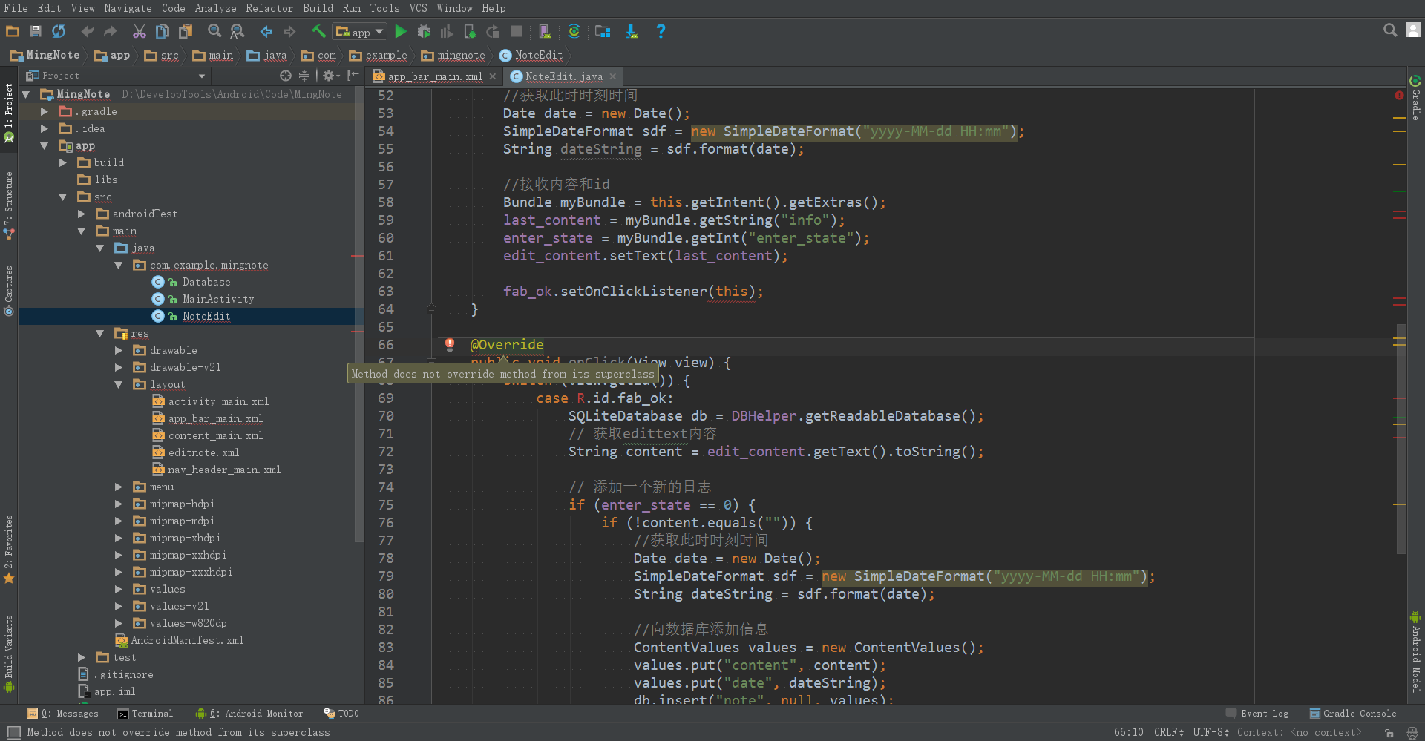Open the SDK Manager download icon
The image size is (1425, 741).
pyautogui.click(x=632, y=31)
